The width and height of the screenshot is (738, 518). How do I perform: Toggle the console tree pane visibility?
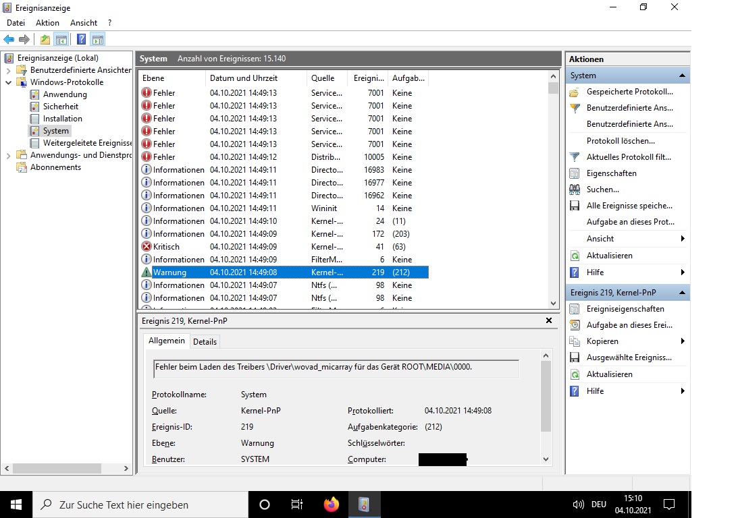coord(61,39)
